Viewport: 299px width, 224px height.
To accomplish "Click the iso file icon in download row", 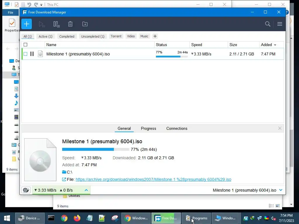I will pyautogui.click(x=40, y=54).
